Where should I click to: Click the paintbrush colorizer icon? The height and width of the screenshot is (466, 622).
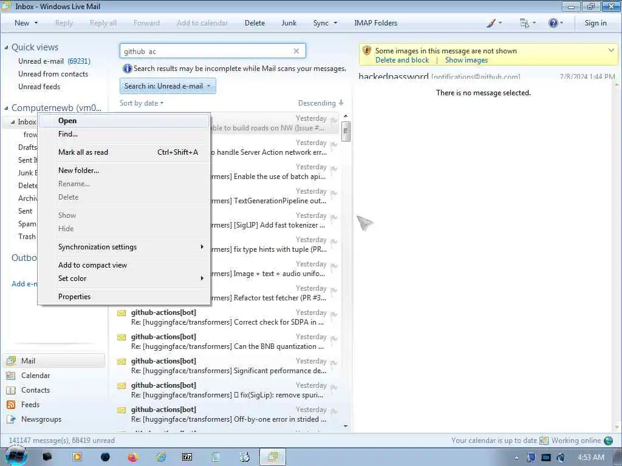[x=491, y=23]
